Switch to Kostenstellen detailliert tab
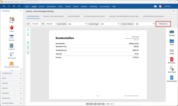Screen dimensions: 178x106 point(94,16)
